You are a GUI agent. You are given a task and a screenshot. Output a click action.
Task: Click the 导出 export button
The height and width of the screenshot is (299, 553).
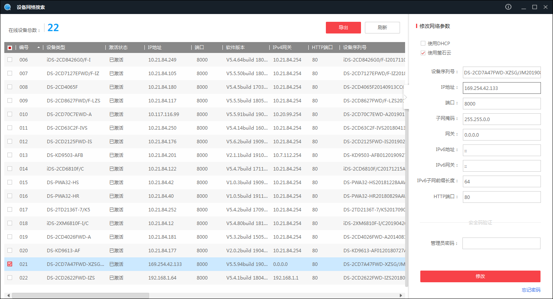343,28
